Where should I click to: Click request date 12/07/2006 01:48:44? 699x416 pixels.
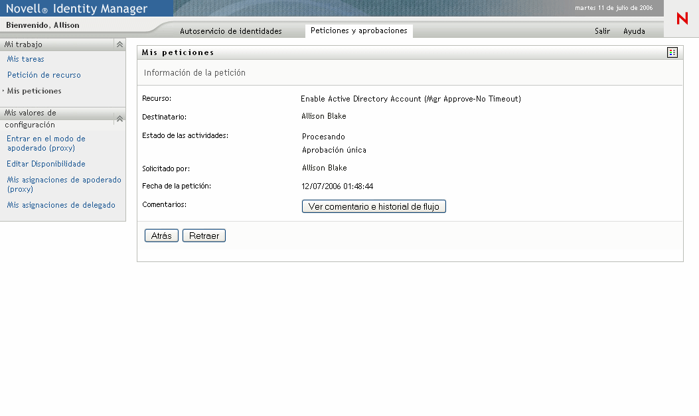pos(337,186)
